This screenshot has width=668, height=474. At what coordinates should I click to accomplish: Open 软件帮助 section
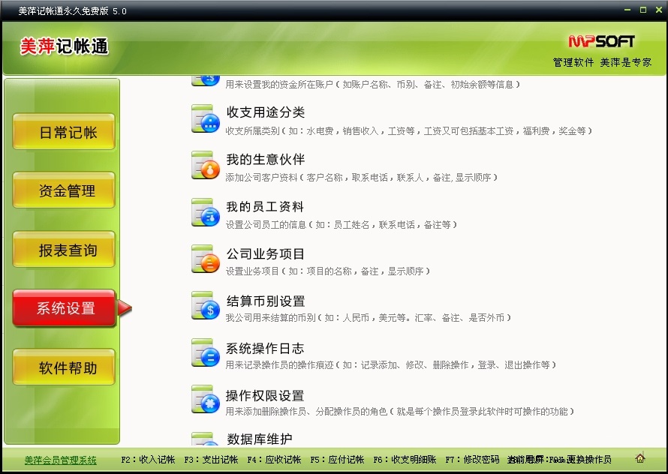pyautogui.click(x=64, y=367)
